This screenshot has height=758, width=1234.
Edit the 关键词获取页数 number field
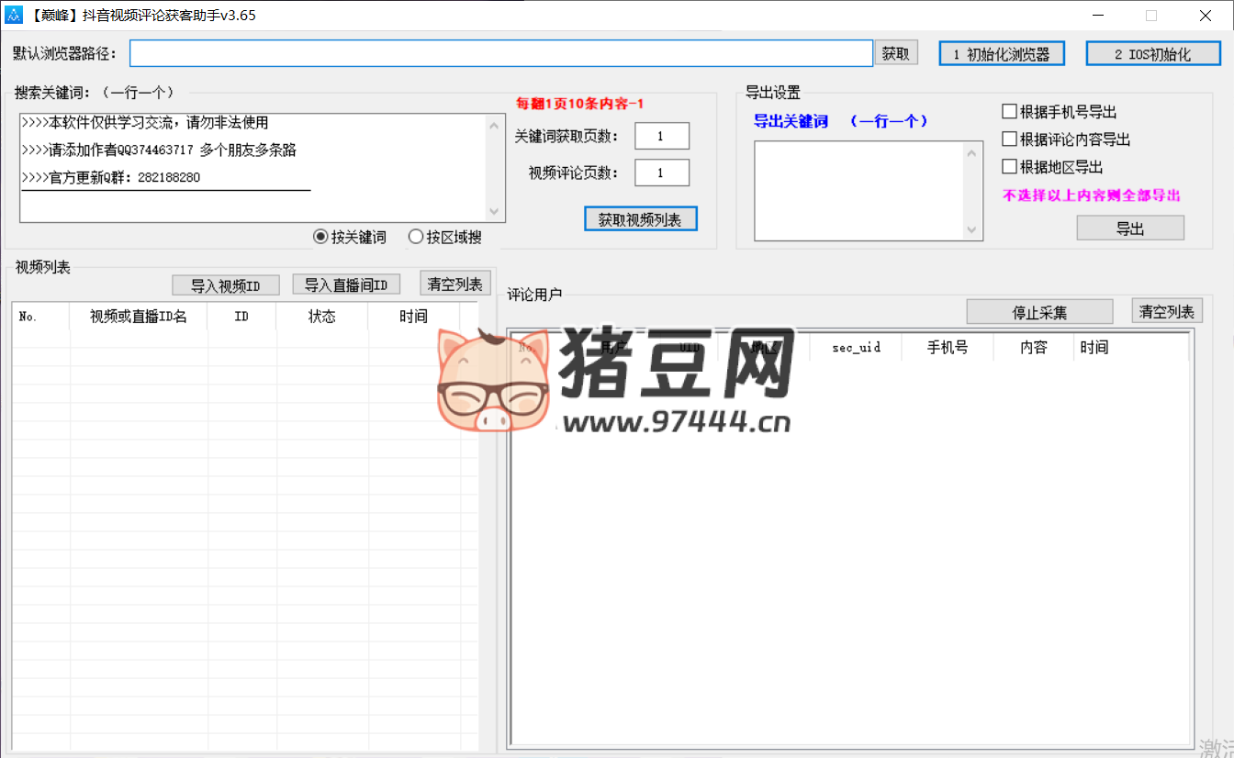[661, 136]
